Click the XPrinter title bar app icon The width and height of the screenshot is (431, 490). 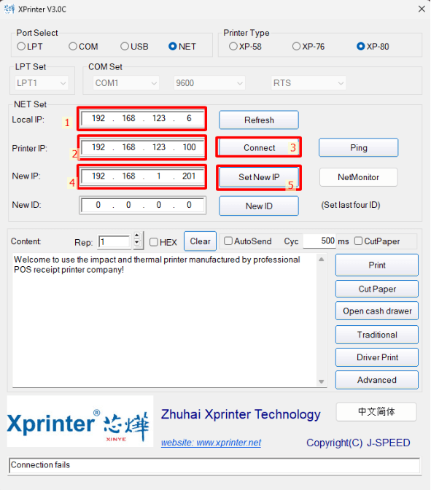[9, 9]
